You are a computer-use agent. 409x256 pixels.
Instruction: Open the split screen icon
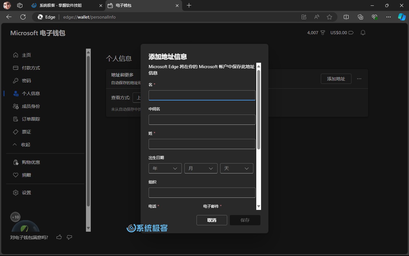[346, 17]
